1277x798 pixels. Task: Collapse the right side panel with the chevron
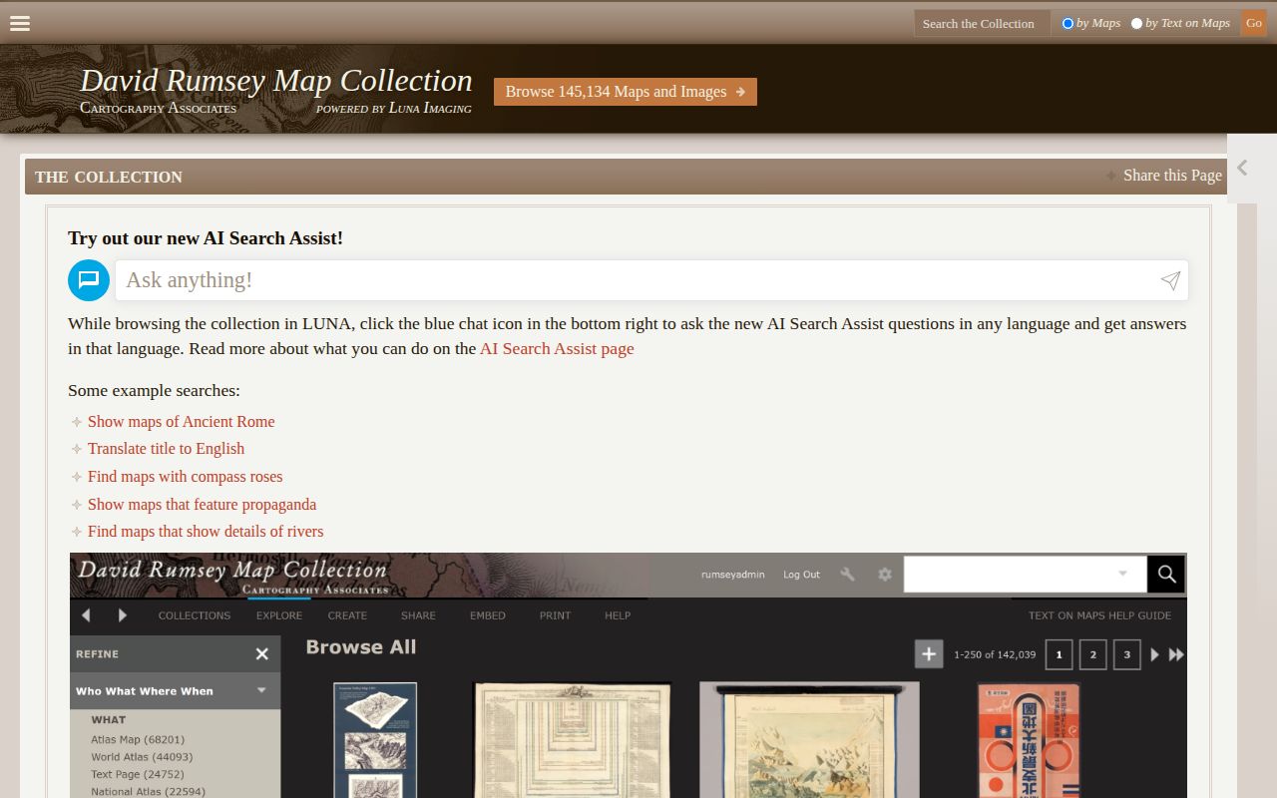[x=1242, y=168]
